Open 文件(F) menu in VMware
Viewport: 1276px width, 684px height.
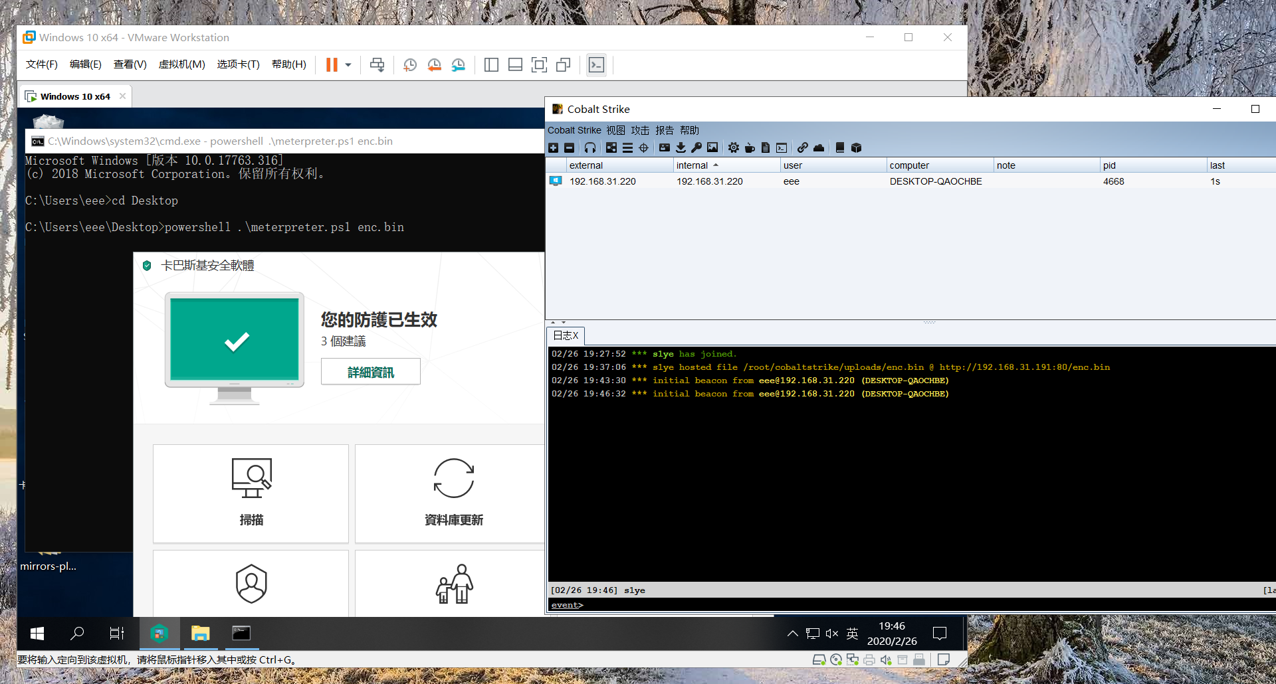click(x=41, y=64)
